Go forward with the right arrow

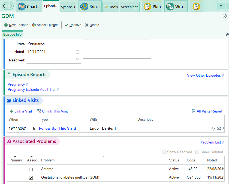point(10,6)
